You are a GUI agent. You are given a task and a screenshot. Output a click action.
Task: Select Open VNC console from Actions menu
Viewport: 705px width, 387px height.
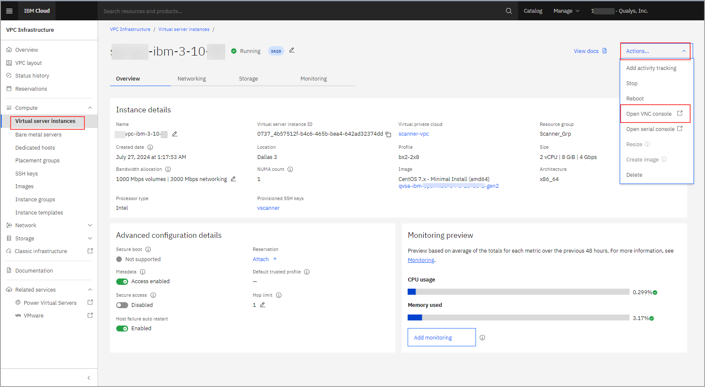tap(649, 114)
